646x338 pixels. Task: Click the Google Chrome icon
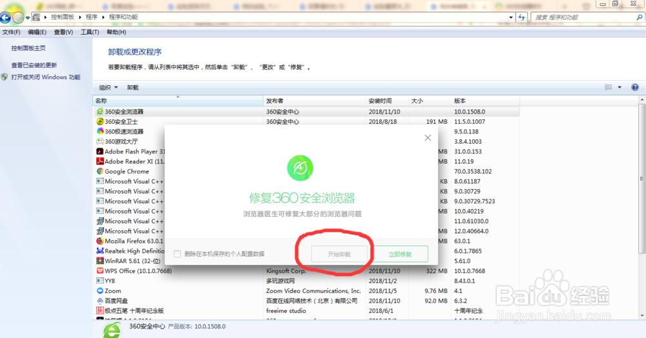tap(99, 171)
